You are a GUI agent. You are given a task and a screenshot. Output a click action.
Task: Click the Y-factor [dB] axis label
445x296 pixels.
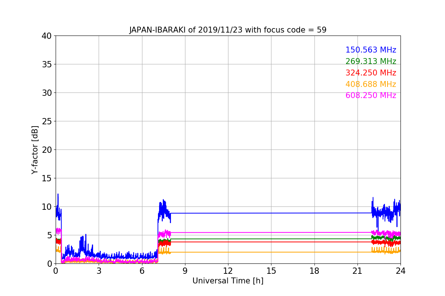coord(35,150)
